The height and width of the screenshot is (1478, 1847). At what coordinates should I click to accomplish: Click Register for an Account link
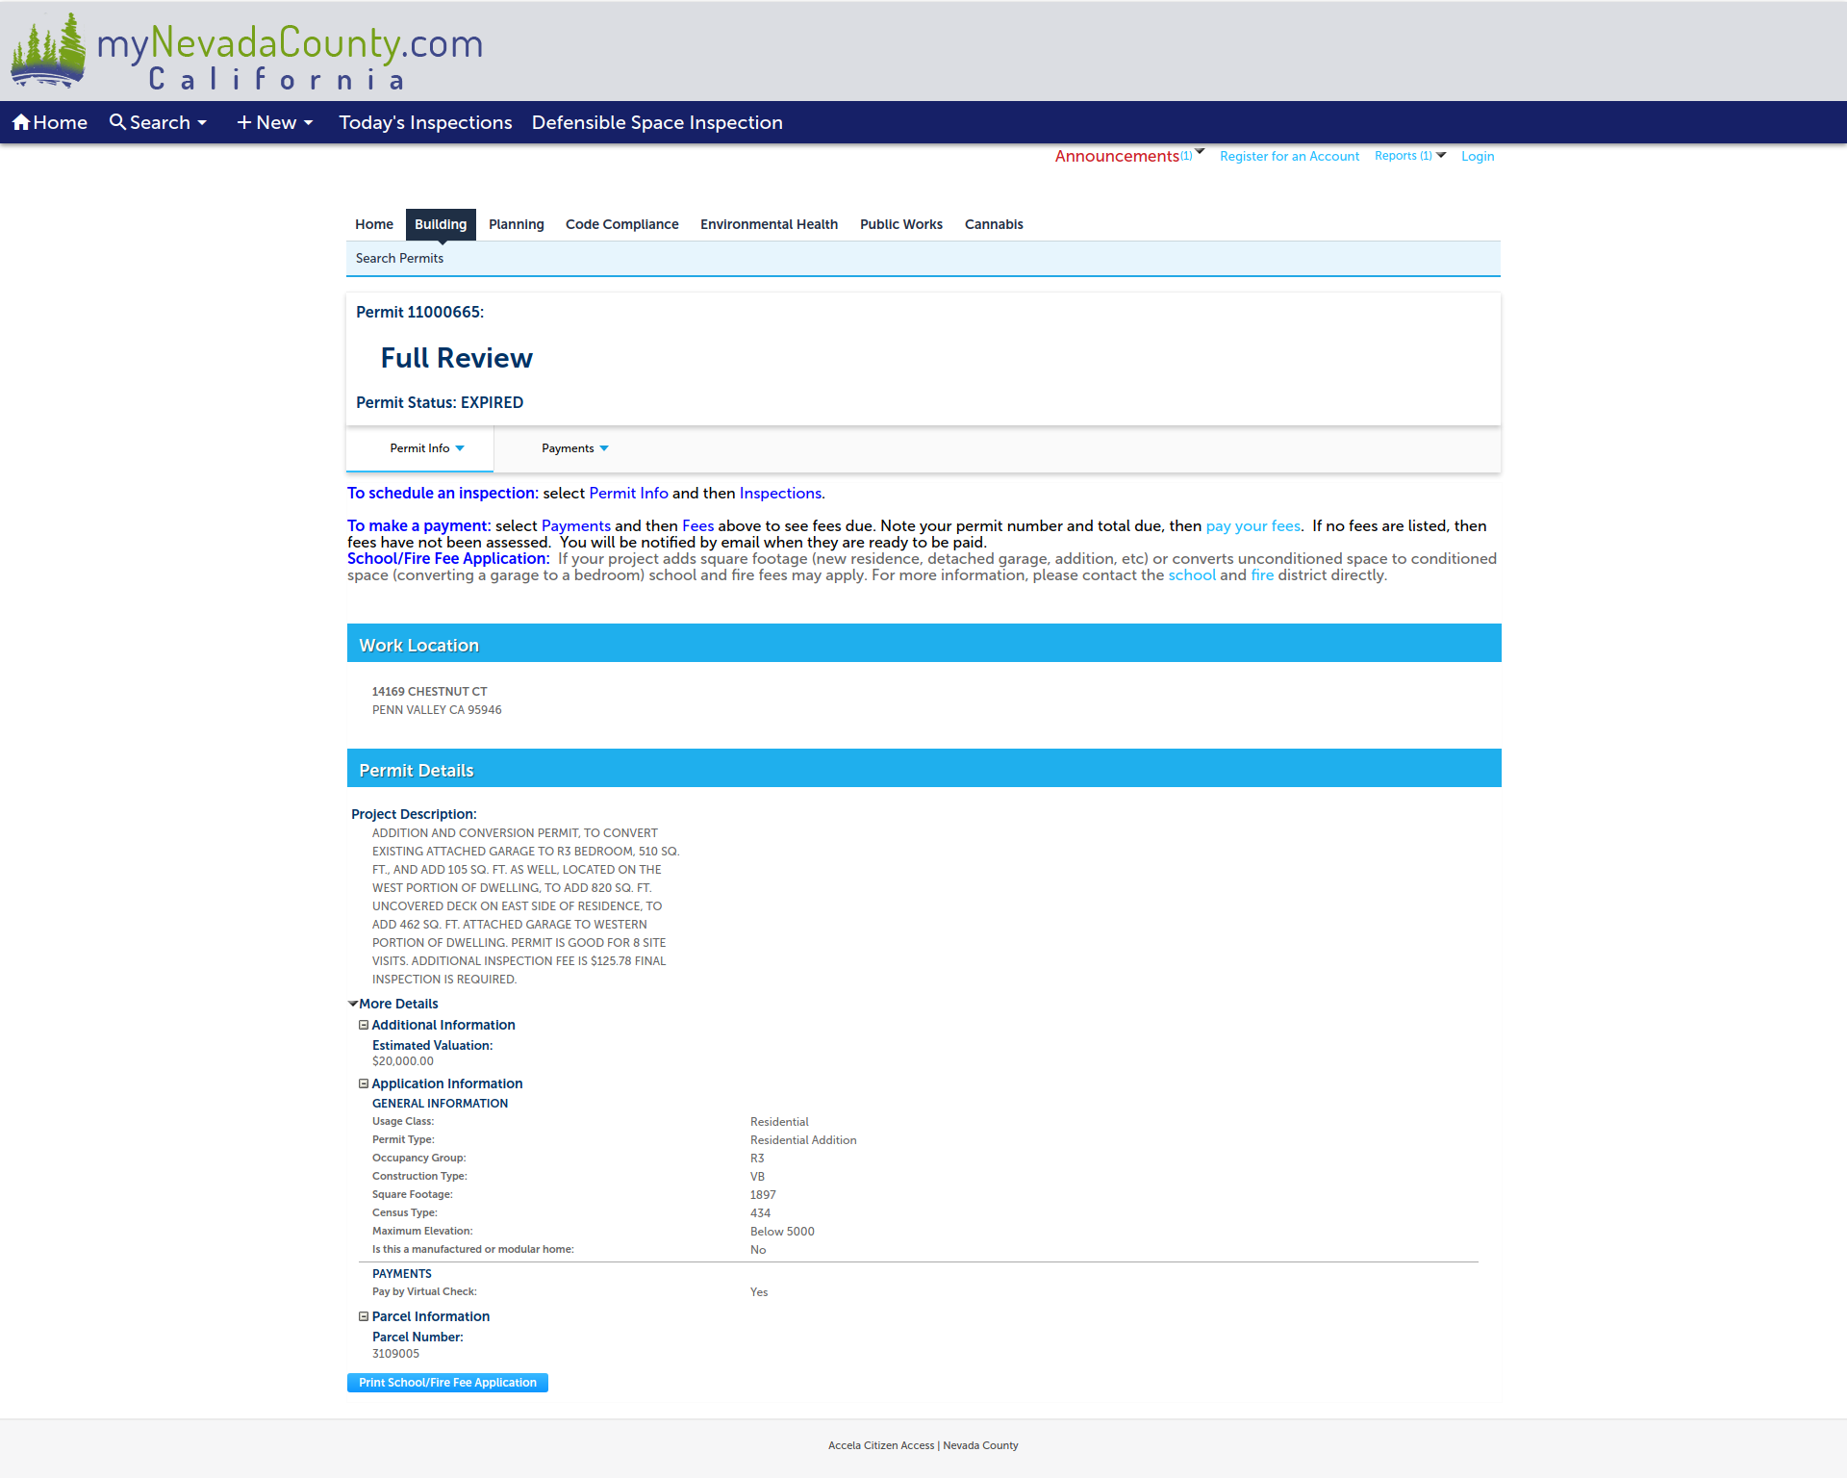[1289, 156]
